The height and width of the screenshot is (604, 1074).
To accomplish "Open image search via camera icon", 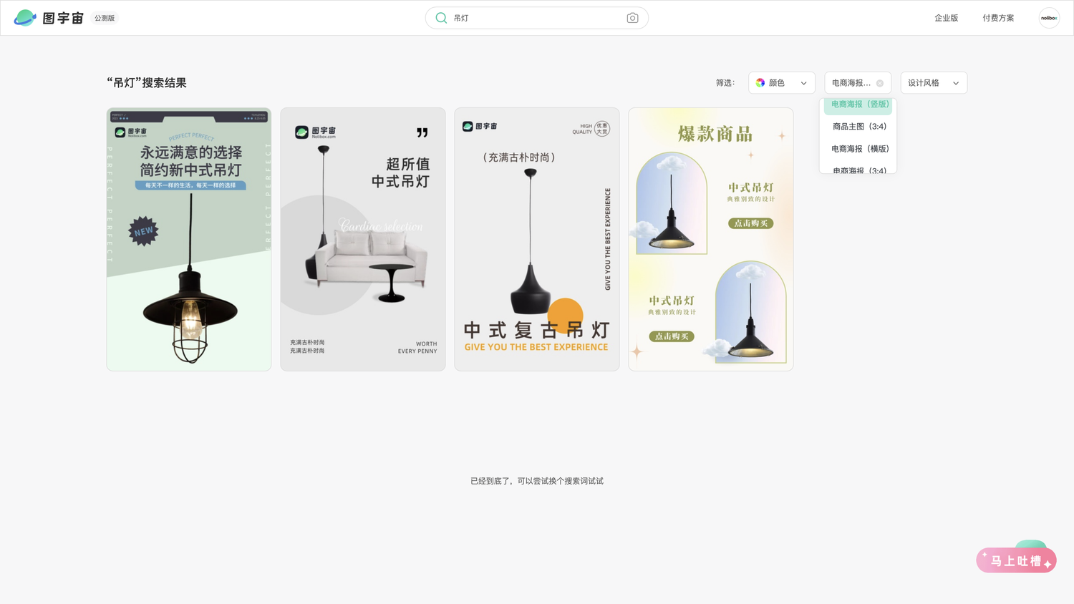I will coord(632,18).
